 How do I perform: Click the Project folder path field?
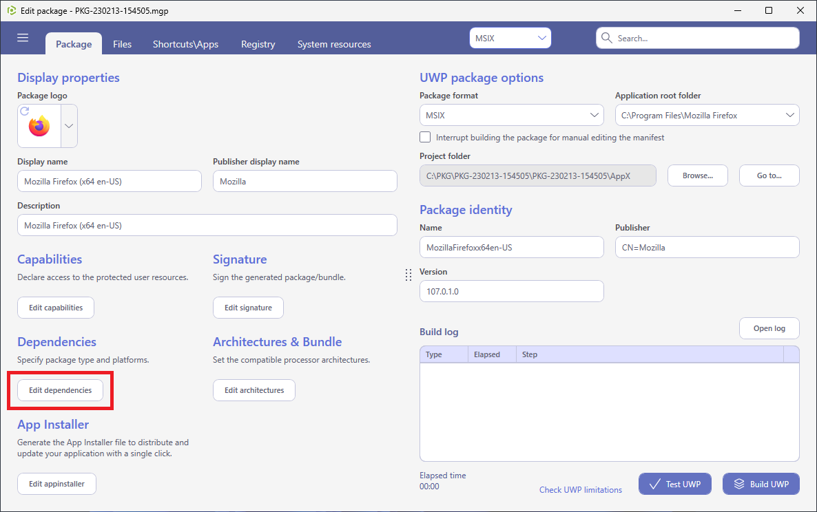(x=538, y=176)
